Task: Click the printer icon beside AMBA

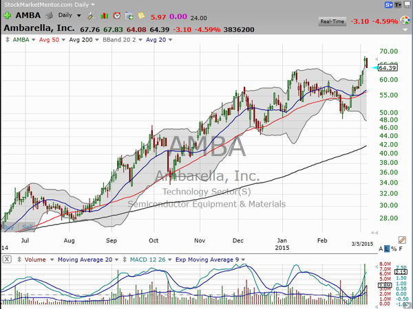Action: tap(49, 16)
